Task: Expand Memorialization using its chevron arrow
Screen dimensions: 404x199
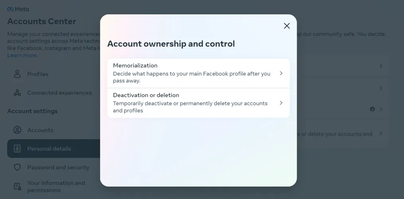Action: click(281, 73)
